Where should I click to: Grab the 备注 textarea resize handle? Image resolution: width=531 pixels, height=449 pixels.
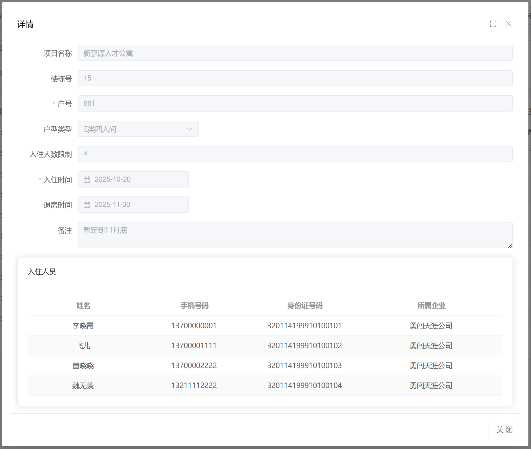pos(510,246)
